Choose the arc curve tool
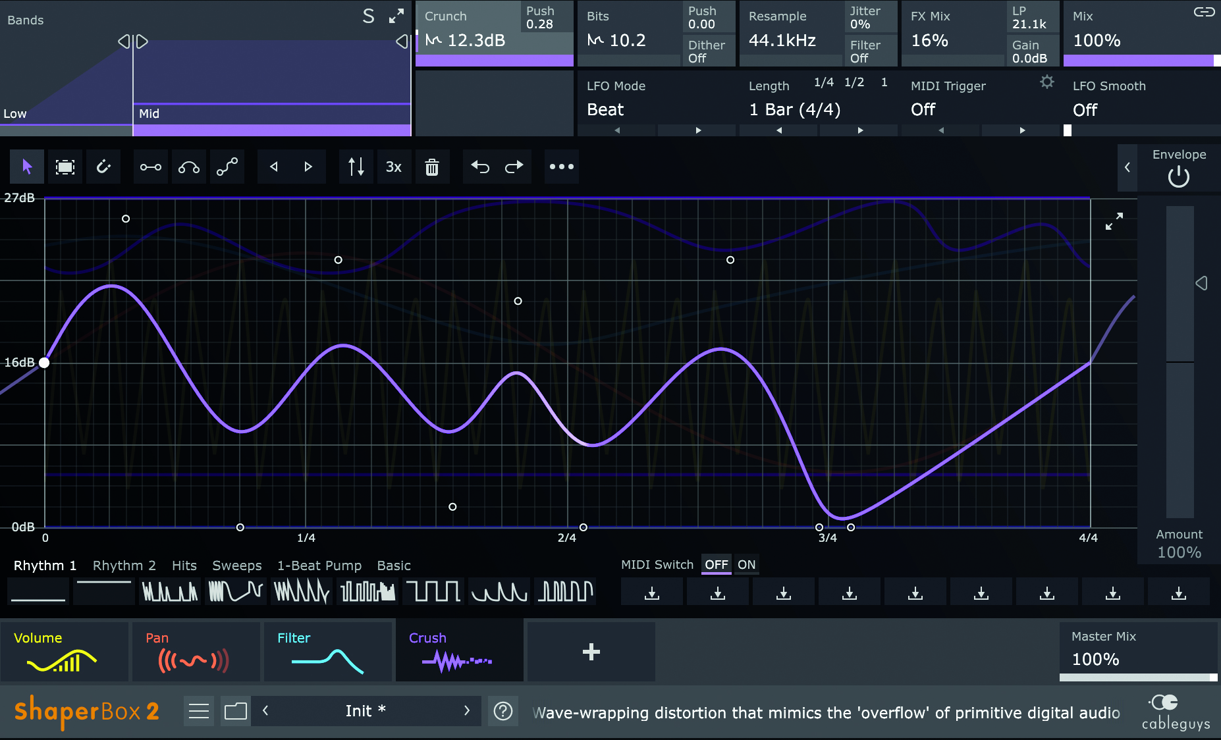Image resolution: width=1221 pixels, height=740 pixels. [x=189, y=167]
